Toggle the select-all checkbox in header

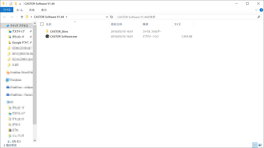[42, 24]
